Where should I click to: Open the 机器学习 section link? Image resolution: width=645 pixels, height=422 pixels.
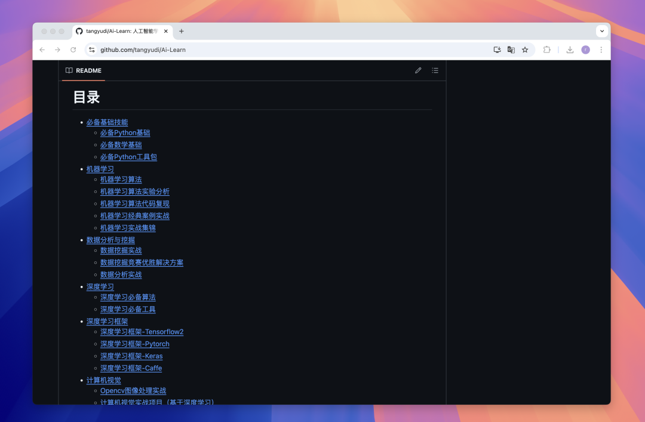[100, 169]
